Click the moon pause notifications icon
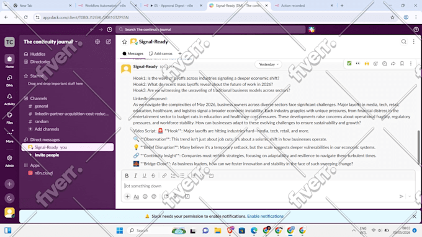Viewport: 422px width, 237px height. (9, 199)
